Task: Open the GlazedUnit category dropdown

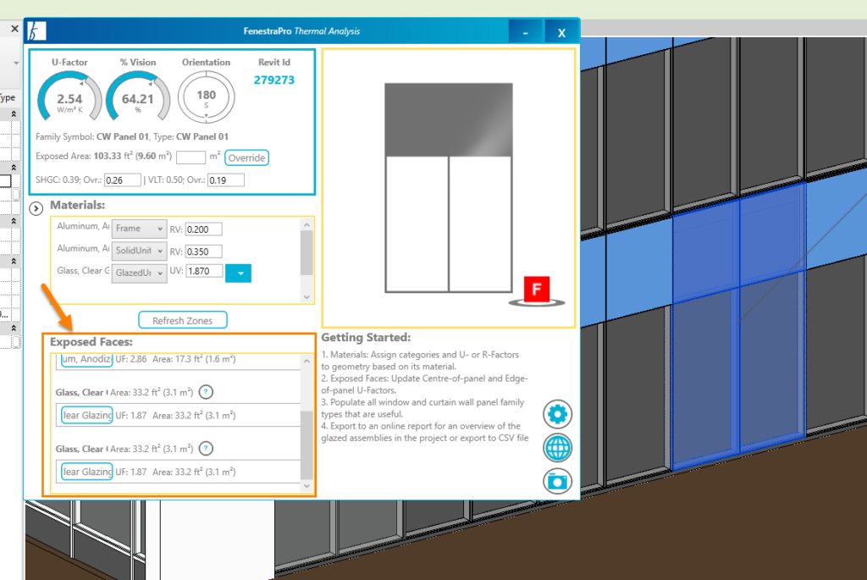Action: point(139,273)
